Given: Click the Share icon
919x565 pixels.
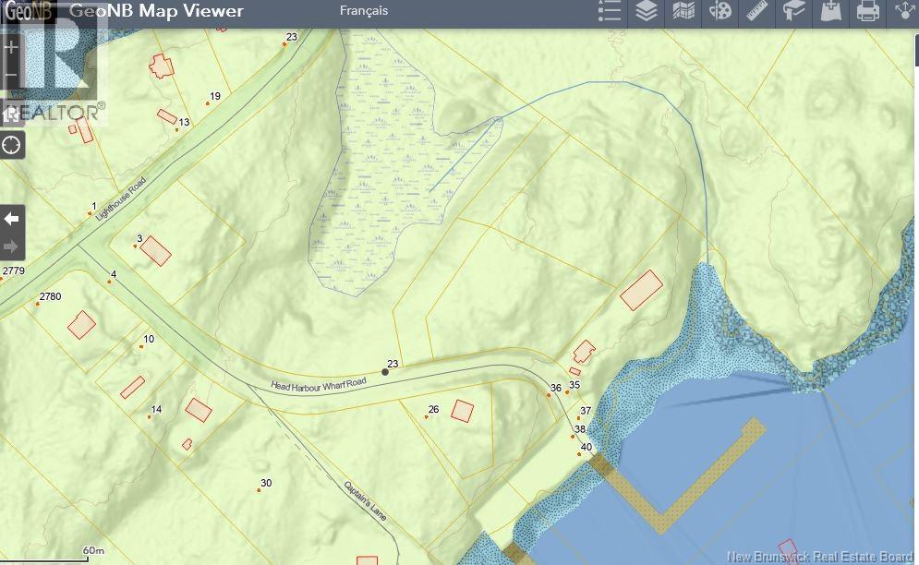Looking at the screenshot, I should [903, 11].
